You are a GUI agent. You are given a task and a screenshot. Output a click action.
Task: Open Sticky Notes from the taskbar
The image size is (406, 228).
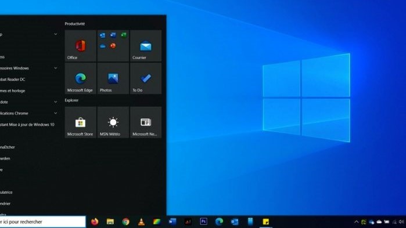265,222
